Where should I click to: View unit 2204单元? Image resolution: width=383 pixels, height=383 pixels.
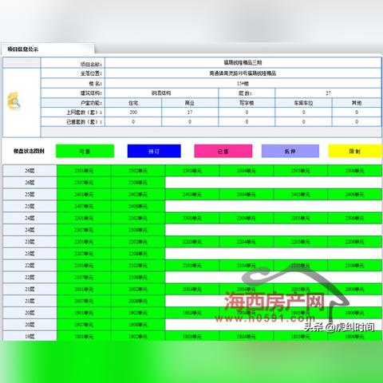(x=247, y=242)
